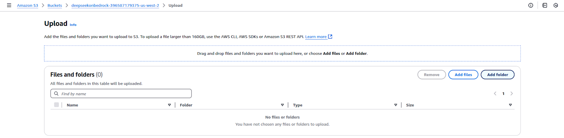Sort by Folder column arrow
The width and height of the screenshot is (564, 138).
282,105
